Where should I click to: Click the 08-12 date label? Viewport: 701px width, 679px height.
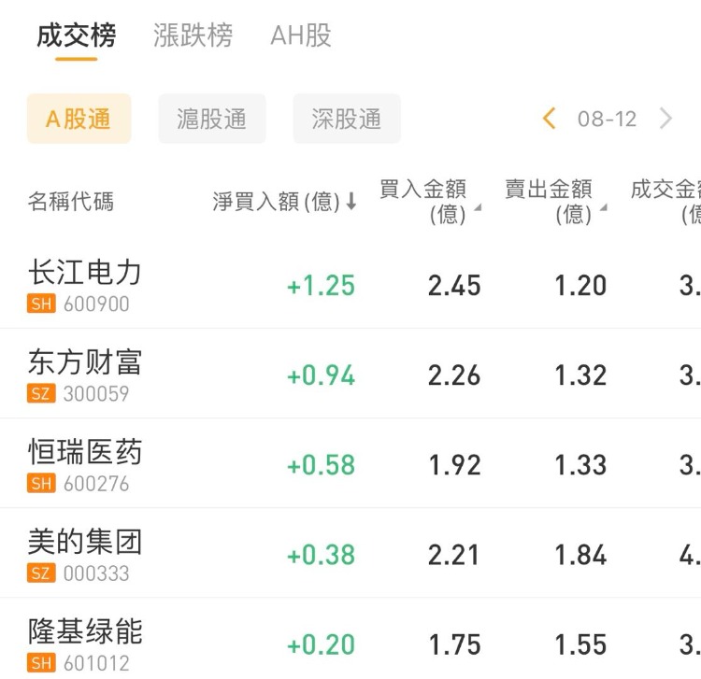607,119
